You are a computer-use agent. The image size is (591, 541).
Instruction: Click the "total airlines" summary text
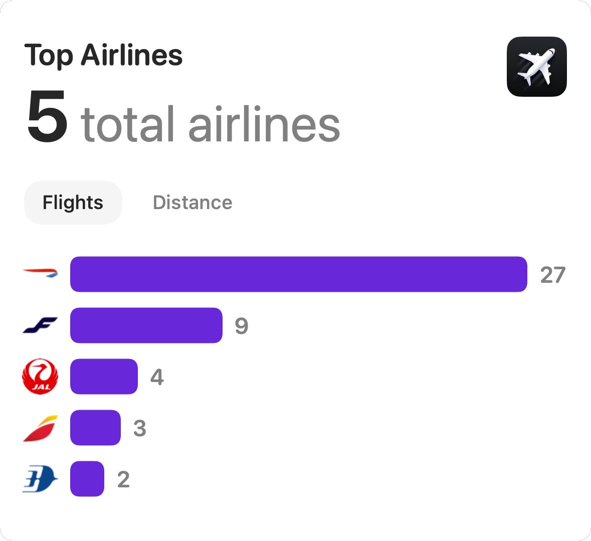210,124
